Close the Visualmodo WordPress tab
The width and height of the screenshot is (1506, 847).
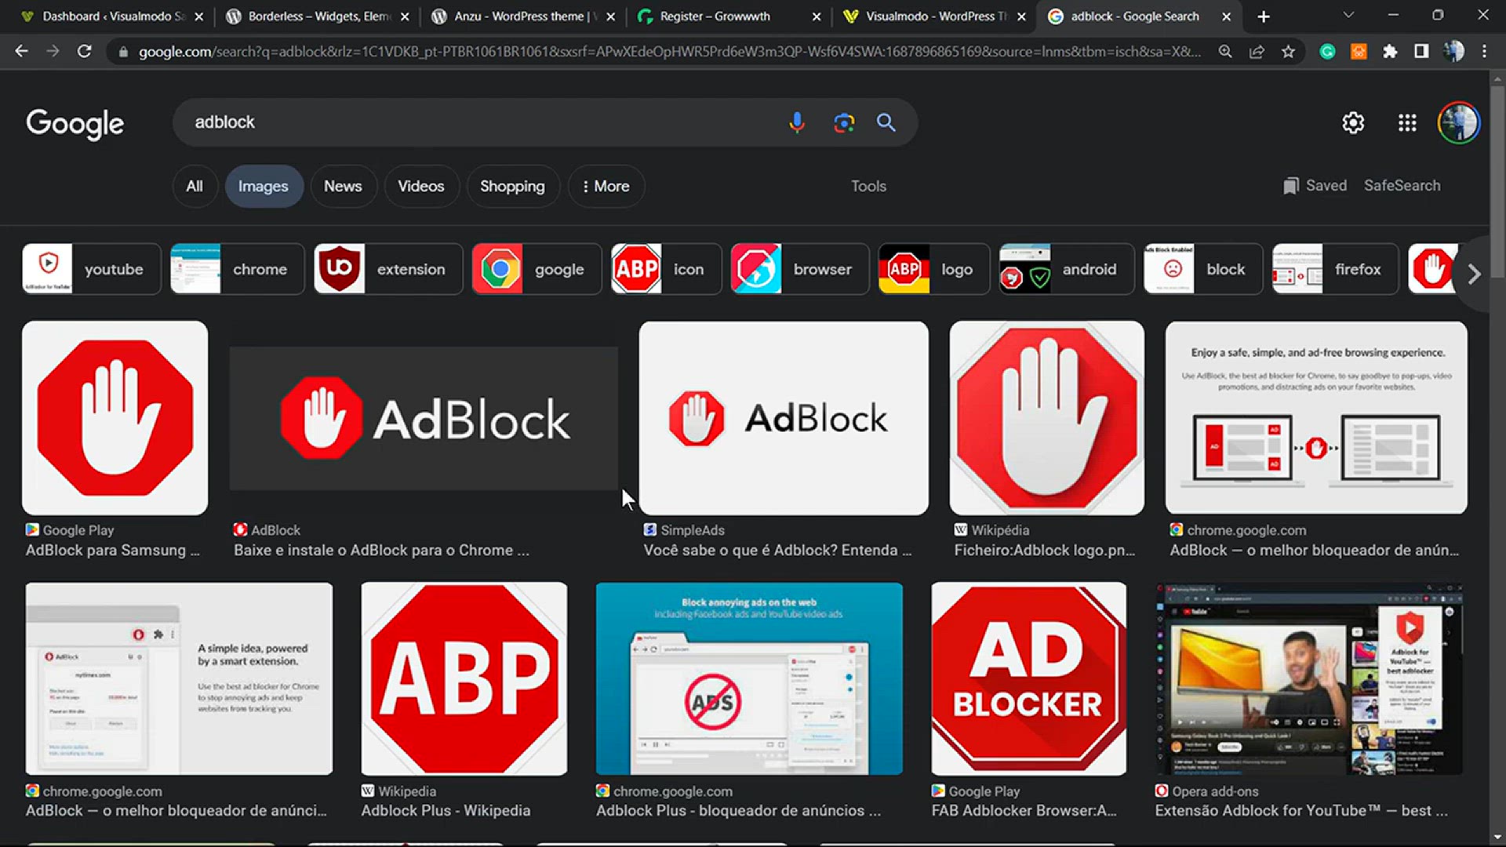1021,16
